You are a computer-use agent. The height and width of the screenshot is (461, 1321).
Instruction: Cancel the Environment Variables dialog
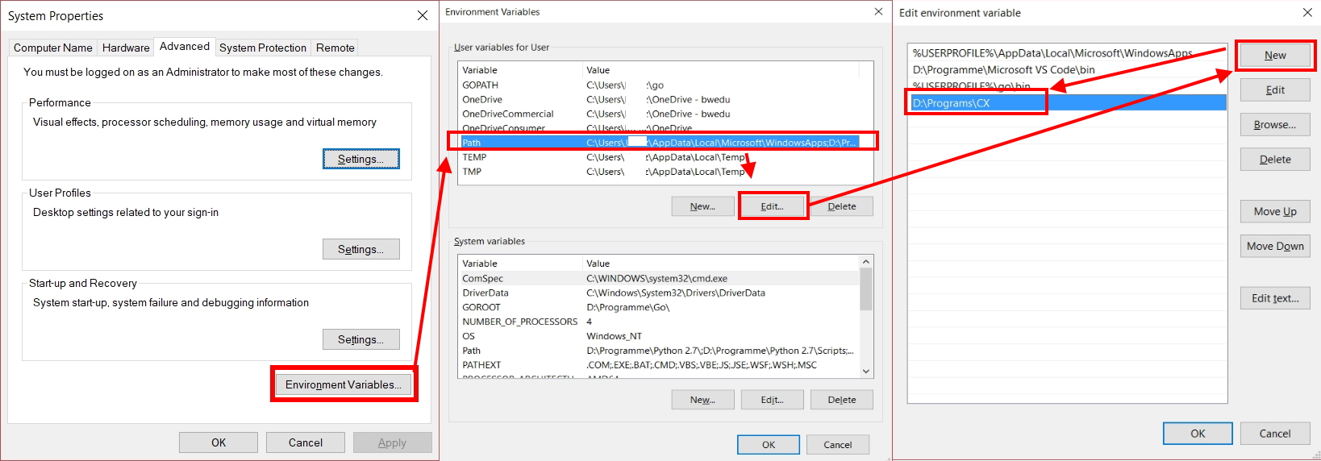838,445
